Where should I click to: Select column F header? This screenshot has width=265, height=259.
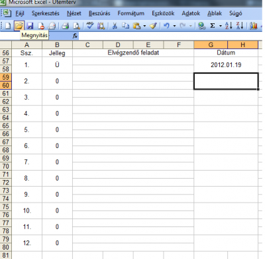tap(179, 45)
